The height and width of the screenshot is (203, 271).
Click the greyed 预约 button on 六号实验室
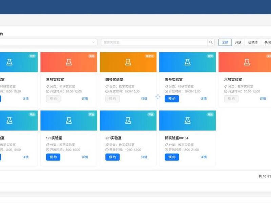pos(231,99)
